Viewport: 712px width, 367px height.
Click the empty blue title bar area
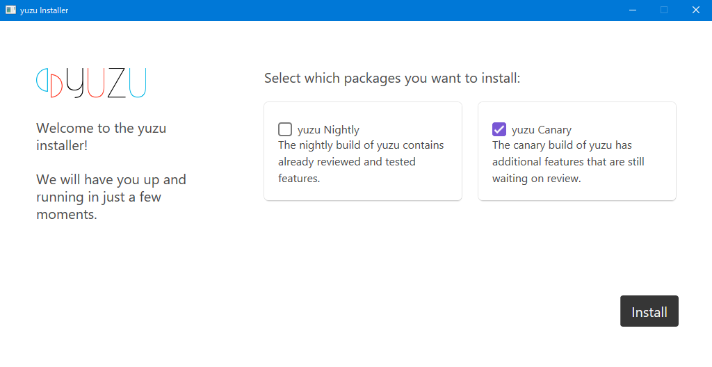pos(348,10)
